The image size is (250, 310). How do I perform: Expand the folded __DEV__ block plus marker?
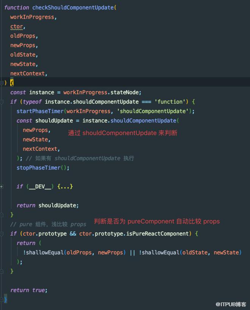click(2, 187)
